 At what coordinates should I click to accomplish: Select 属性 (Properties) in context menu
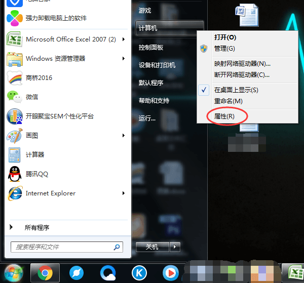coord(224,116)
